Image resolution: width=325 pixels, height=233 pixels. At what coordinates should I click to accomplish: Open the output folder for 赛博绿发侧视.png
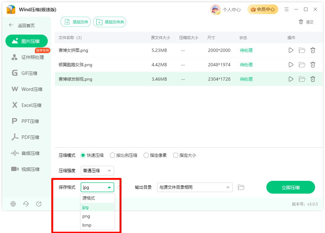pos(302,79)
